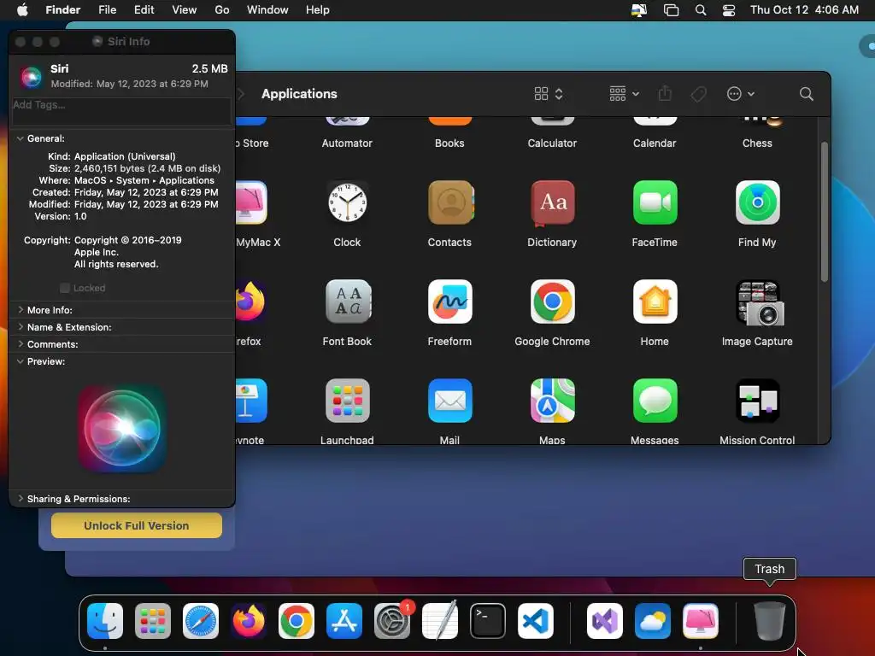Select the Home app icon
The image size is (875, 656).
click(x=655, y=302)
